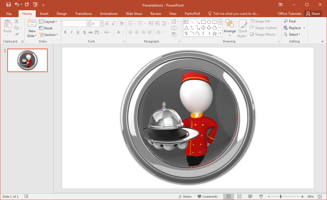Start Slide Show from status bar icon
This screenshot has height=200, width=327.
[x=261, y=197]
